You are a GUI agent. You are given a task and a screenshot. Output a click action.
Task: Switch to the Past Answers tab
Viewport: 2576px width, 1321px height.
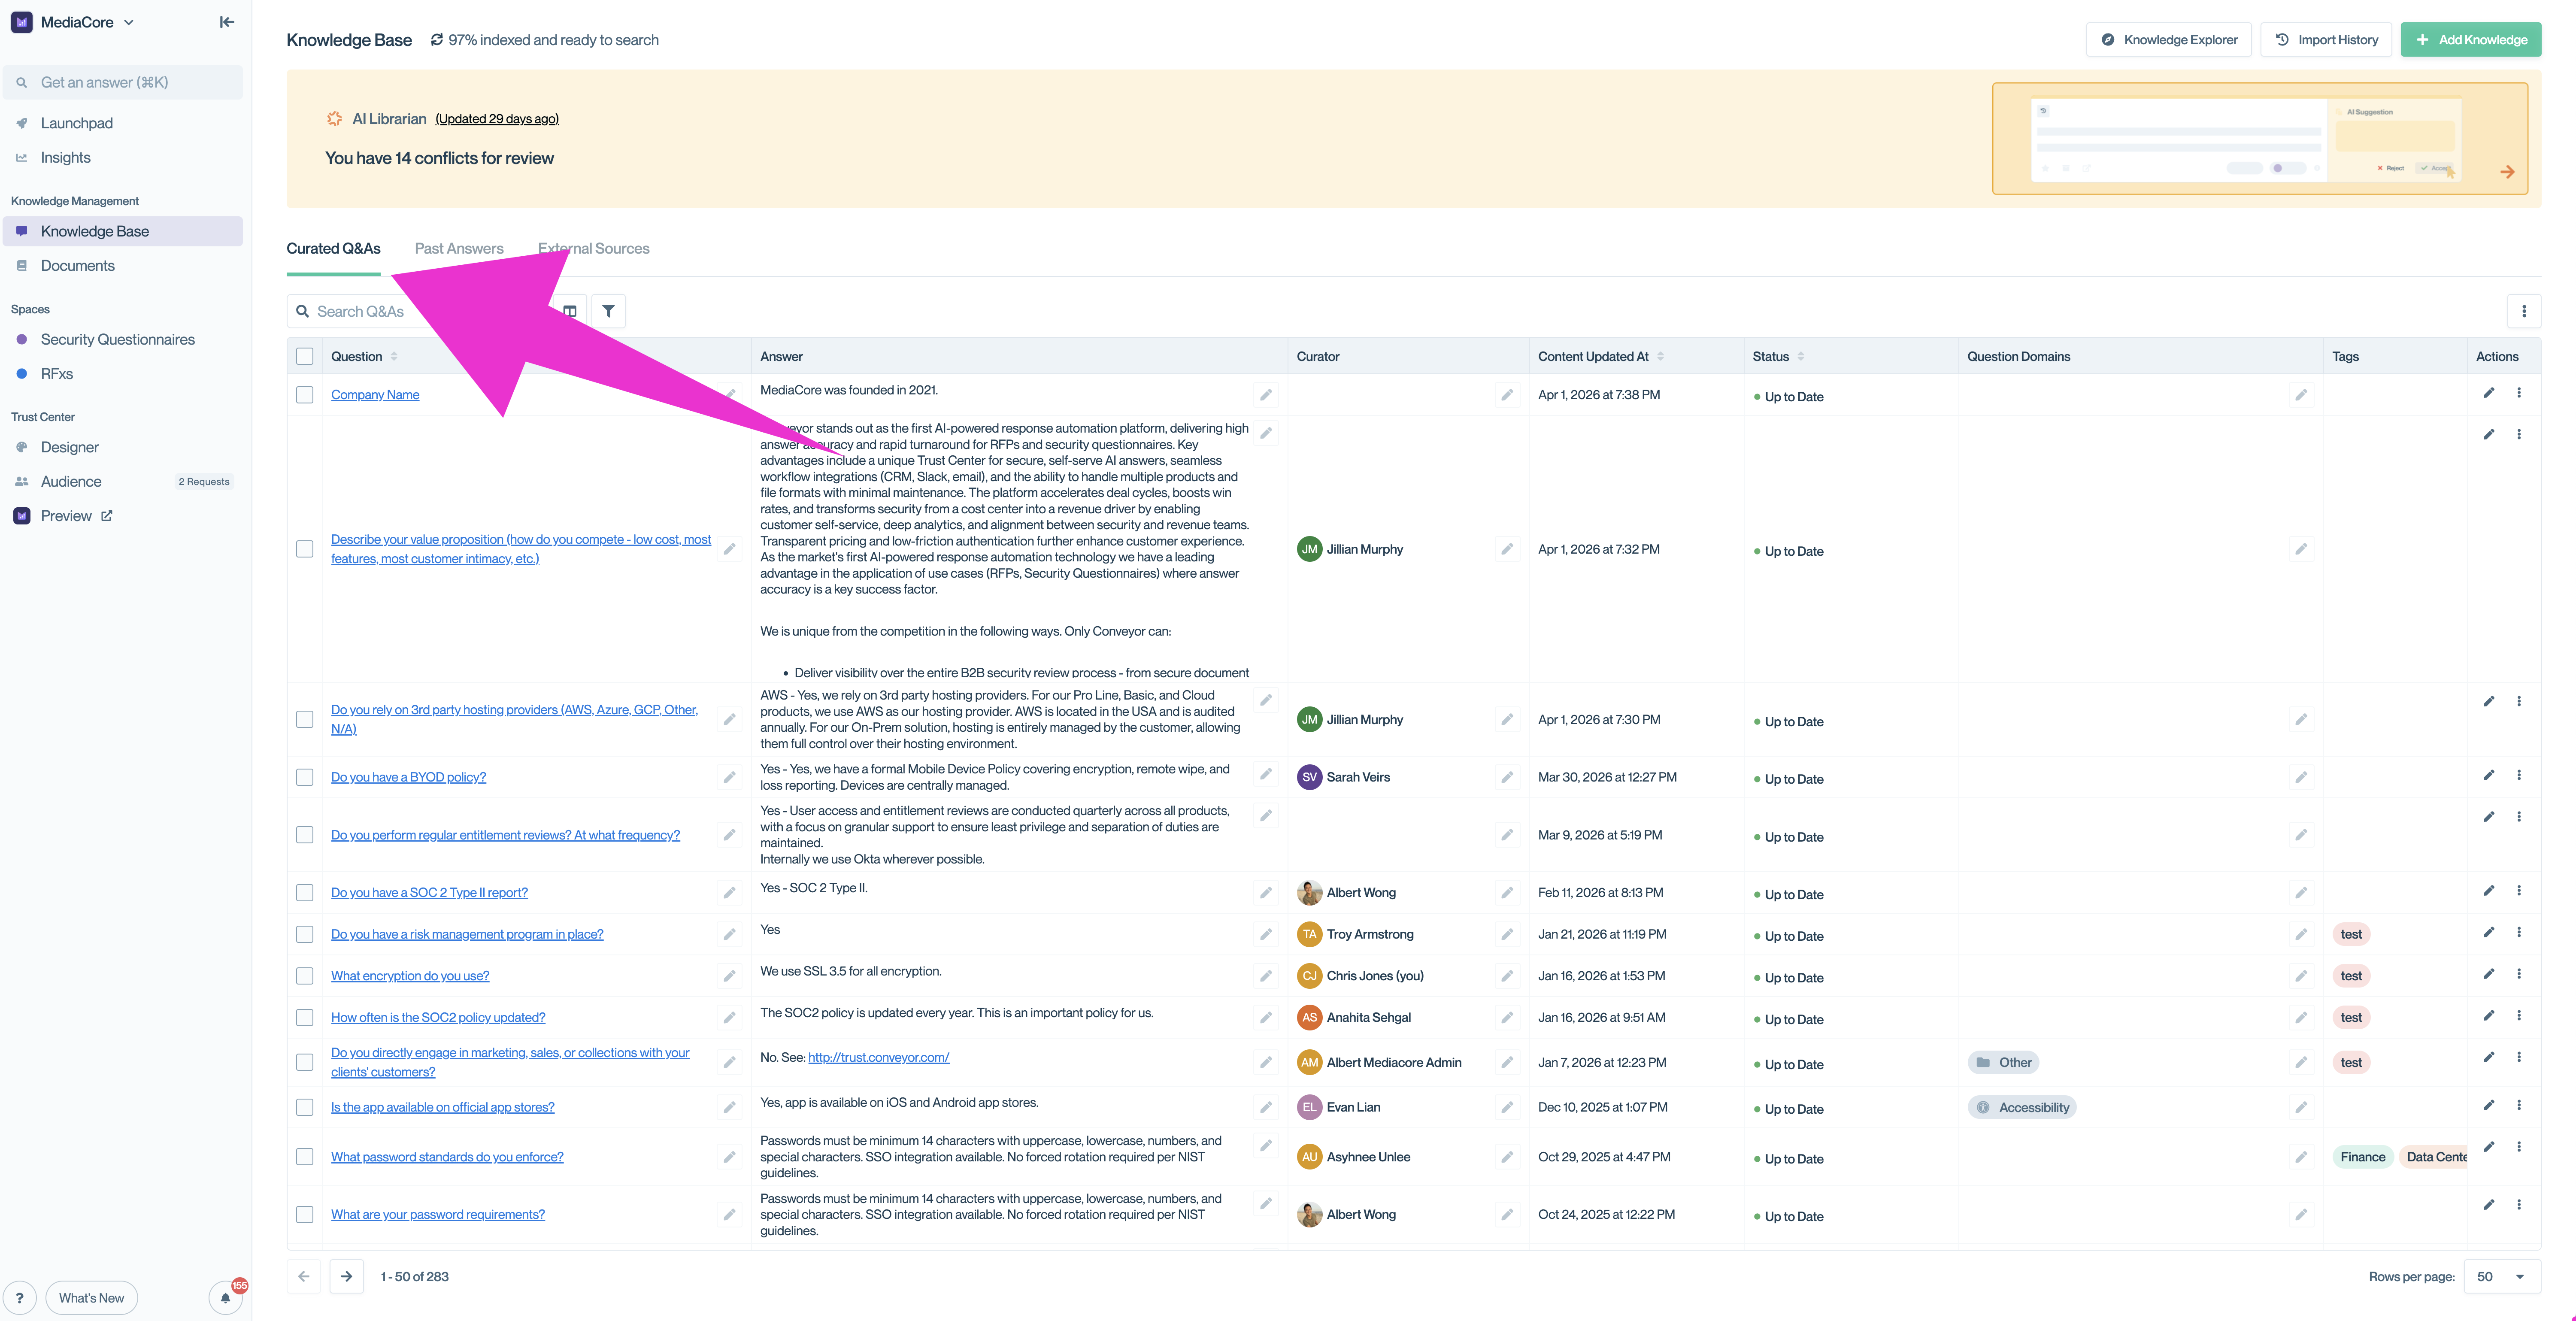click(459, 249)
